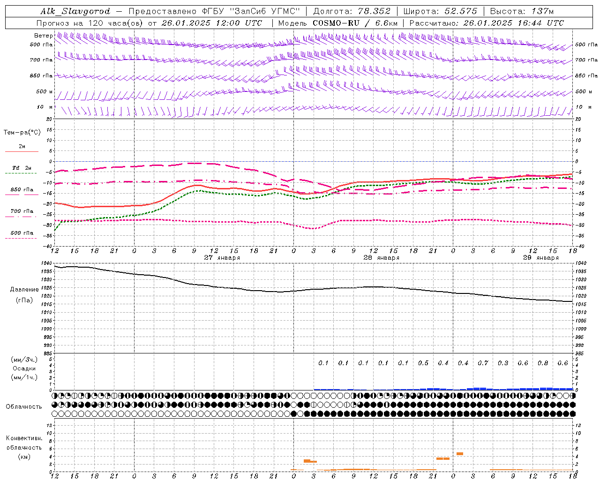This screenshot has height=480, width=600.
Task: Click the Рассчитано: 26.01.2025 16:44 UTC text
Action: 487,23
